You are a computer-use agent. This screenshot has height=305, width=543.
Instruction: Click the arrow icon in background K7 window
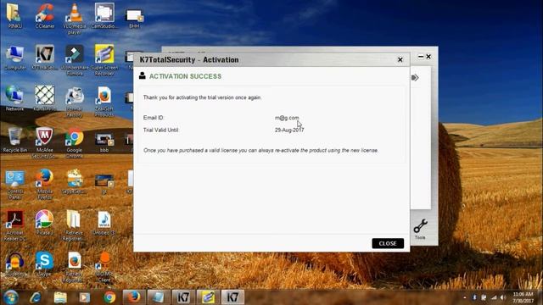click(415, 78)
